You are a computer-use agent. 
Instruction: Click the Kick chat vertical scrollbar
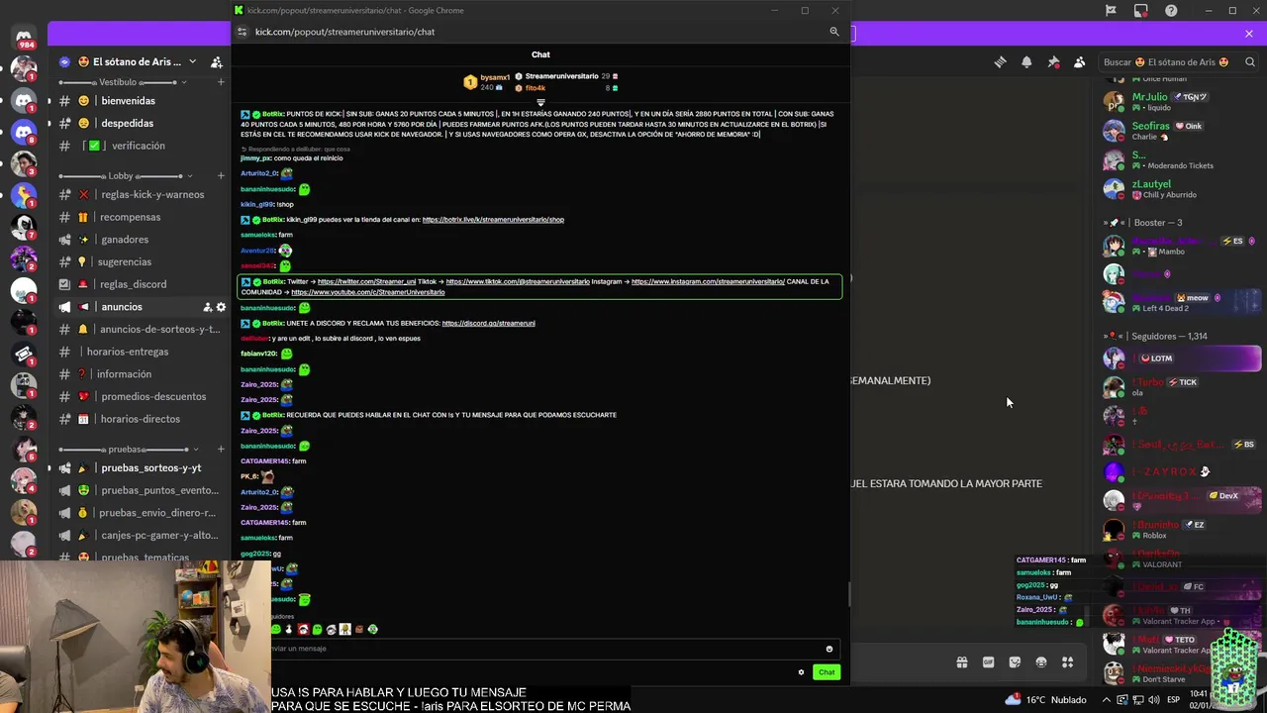pyautogui.click(x=847, y=594)
